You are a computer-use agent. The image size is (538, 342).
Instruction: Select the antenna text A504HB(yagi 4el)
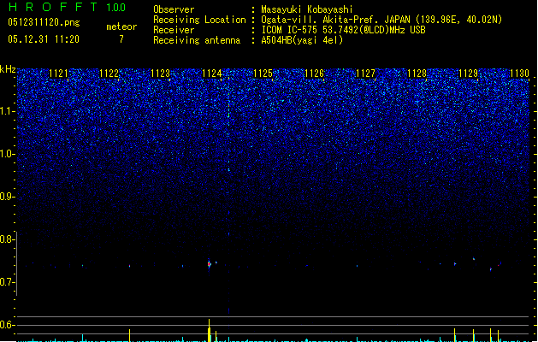click(302, 40)
